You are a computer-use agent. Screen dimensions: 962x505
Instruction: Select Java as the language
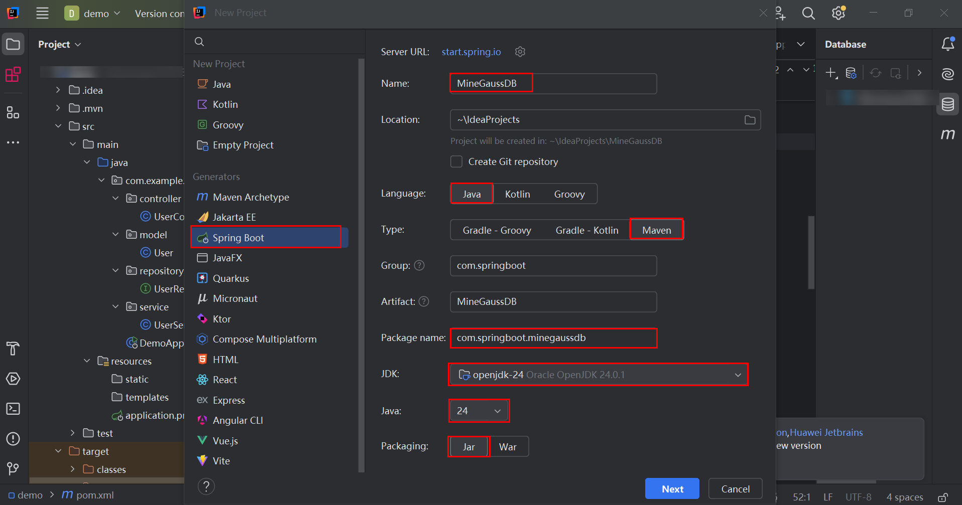[471, 194]
